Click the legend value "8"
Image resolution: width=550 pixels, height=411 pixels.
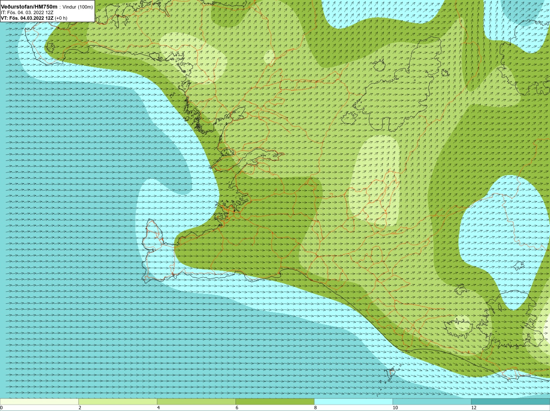[x=315, y=408]
